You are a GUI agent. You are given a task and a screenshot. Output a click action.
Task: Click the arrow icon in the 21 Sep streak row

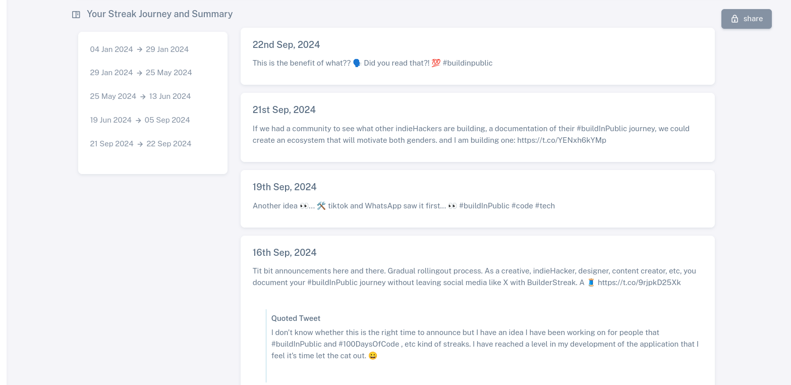tap(140, 144)
